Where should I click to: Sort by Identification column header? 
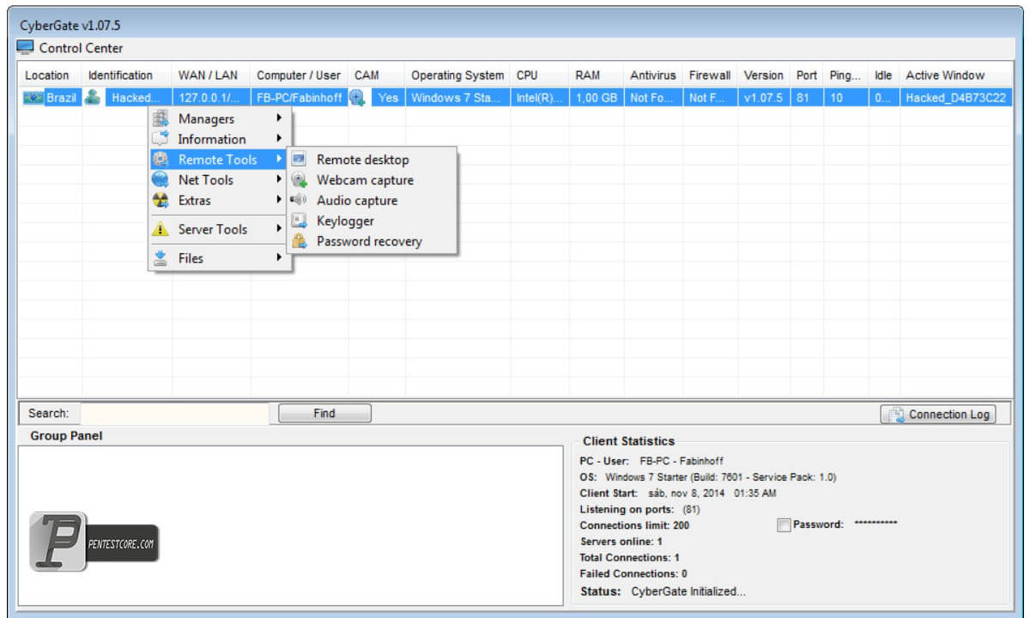(x=127, y=76)
